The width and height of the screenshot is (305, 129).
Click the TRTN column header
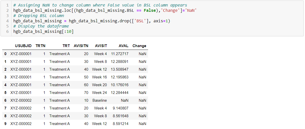point(40,46)
